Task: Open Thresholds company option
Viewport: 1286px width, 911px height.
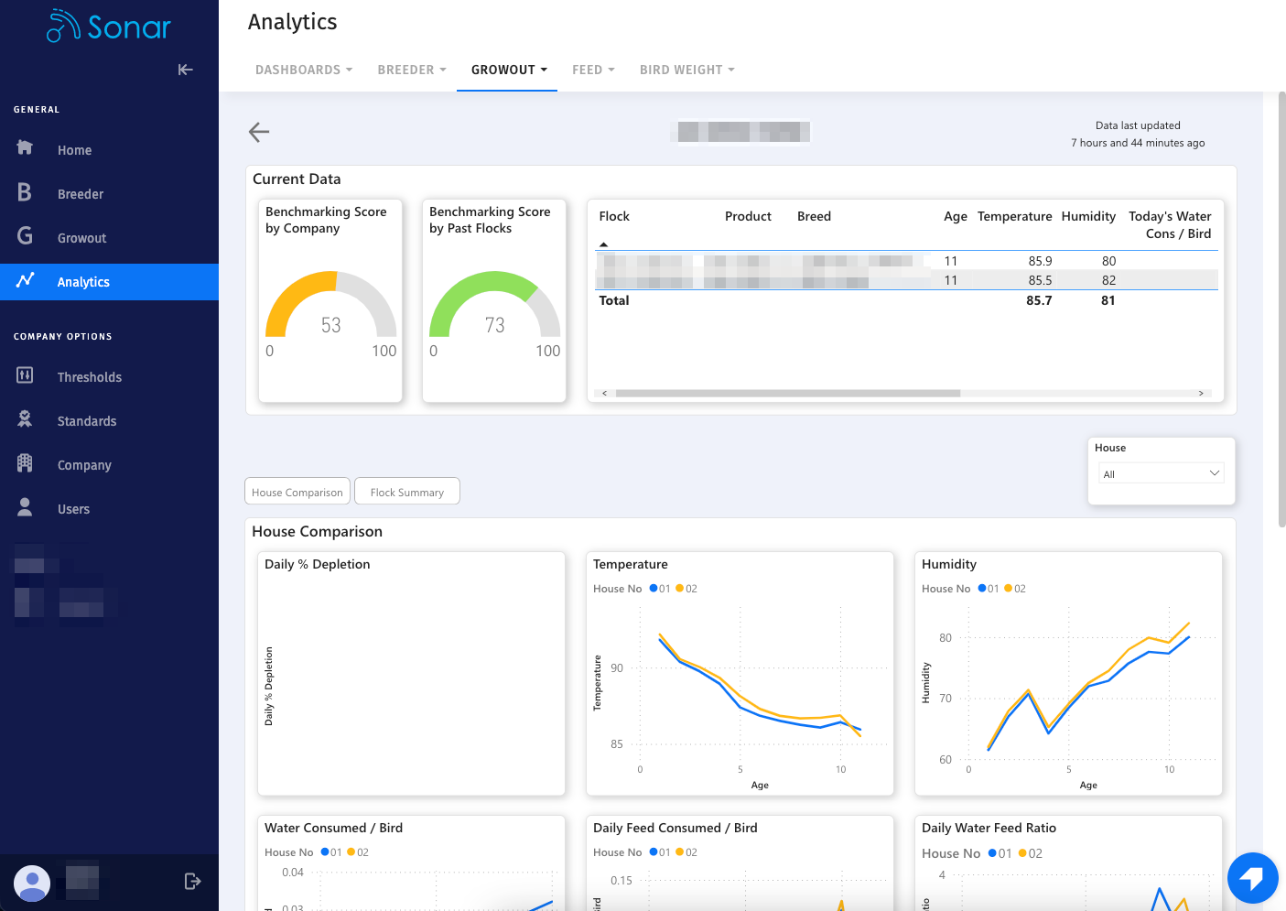Action: [x=89, y=377]
